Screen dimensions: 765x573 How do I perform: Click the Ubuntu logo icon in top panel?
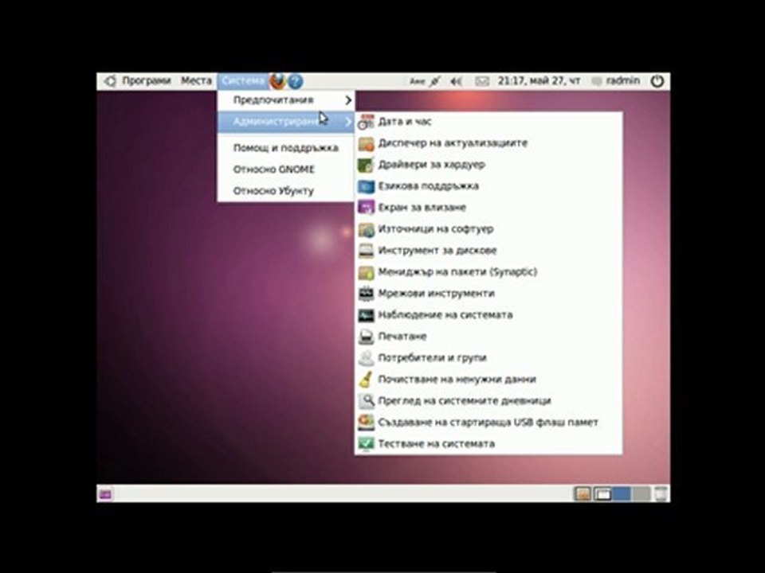pyautogui.click(x=110, y=81)
